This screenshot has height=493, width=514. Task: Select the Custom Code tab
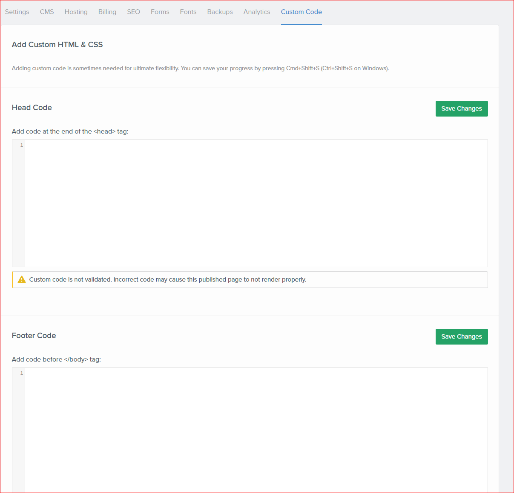[302, 12]
